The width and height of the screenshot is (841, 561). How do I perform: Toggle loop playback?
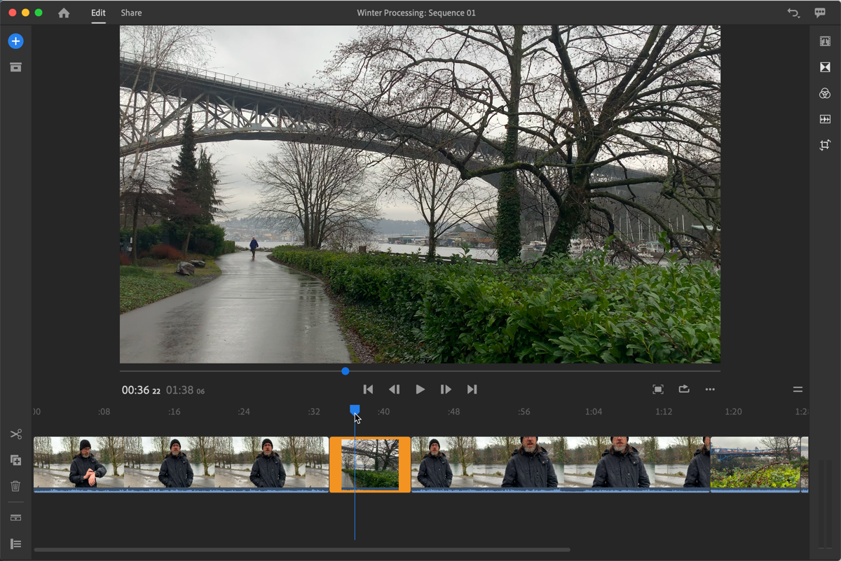pyautogui.click(x=684, y=389)
